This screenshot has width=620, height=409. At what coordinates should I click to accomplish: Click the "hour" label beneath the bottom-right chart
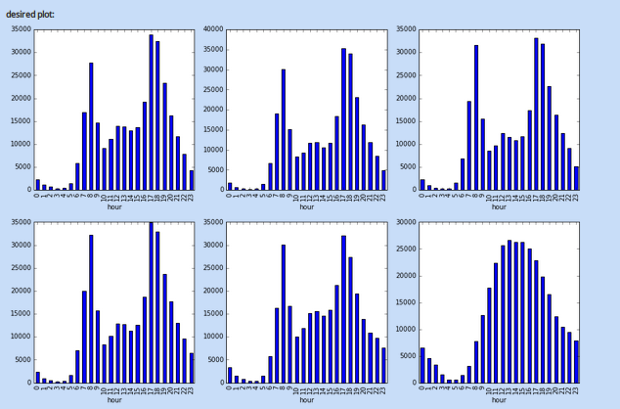(x=499, y=399)
